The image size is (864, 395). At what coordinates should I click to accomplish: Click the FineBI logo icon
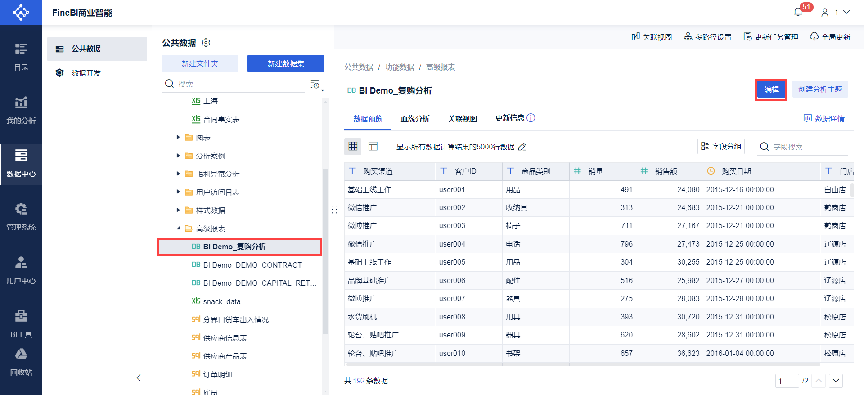click(21, 12)
